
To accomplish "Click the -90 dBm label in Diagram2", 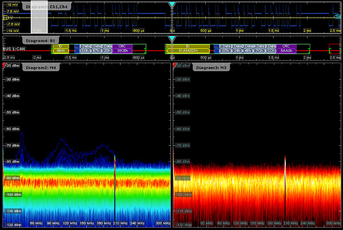I will [x=13, y=178].
